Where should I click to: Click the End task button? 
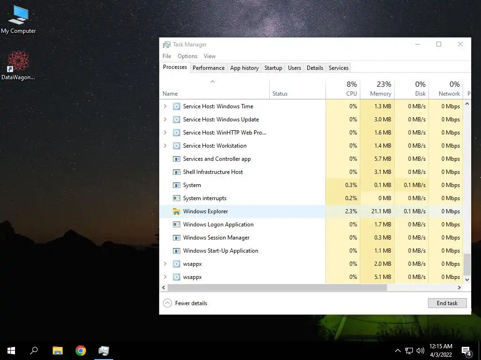pyautogui.click(x=447, y=303)
